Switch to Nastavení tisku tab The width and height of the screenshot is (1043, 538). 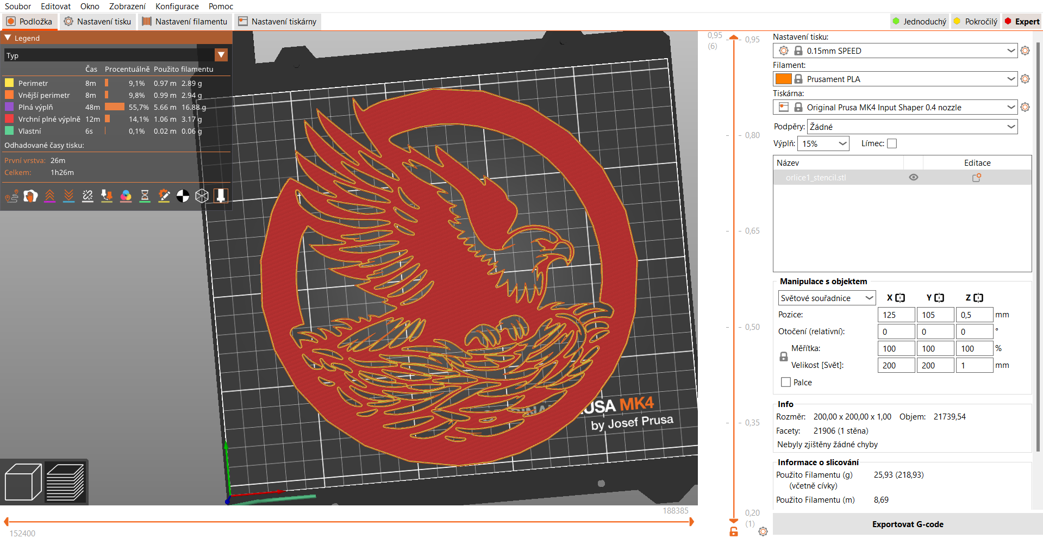point(97,22)
